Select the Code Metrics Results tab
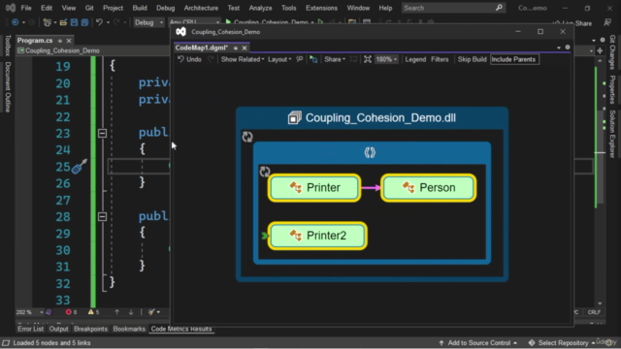The width and height of the screenshot is (621, 349). tap(181, 329)
